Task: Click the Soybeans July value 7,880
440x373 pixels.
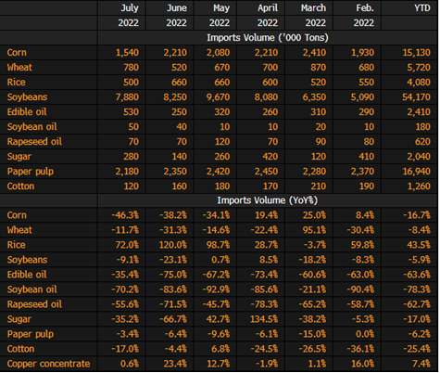Action: 127,97
